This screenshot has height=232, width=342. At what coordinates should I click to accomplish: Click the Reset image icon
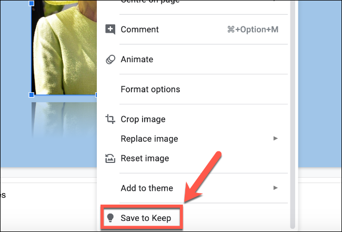[110, 158]
